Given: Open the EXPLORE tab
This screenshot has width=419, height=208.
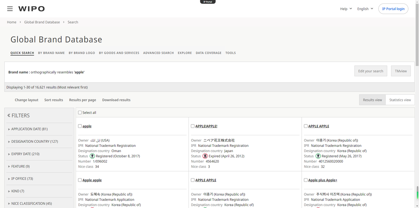Looking at the screenshot, I should click(x=185, y=53).
